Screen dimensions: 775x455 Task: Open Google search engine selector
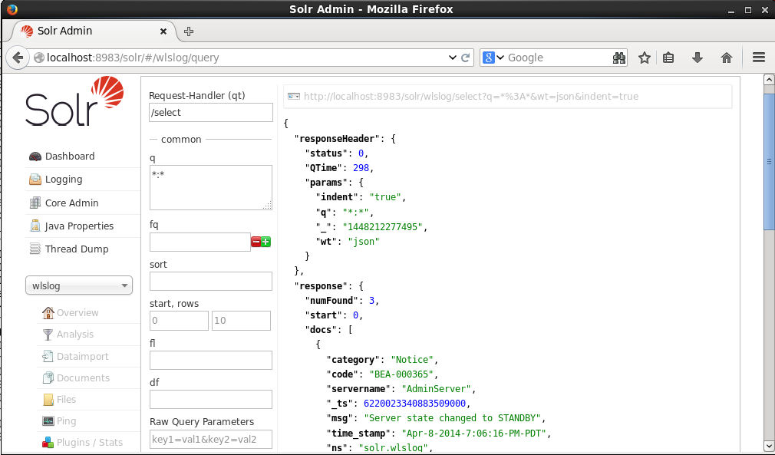tap(493, 58)
